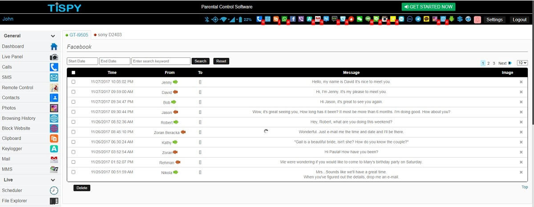Screen dimensions: 534x207
Task: Click the Live Panel camera icon
Action: 54,57
